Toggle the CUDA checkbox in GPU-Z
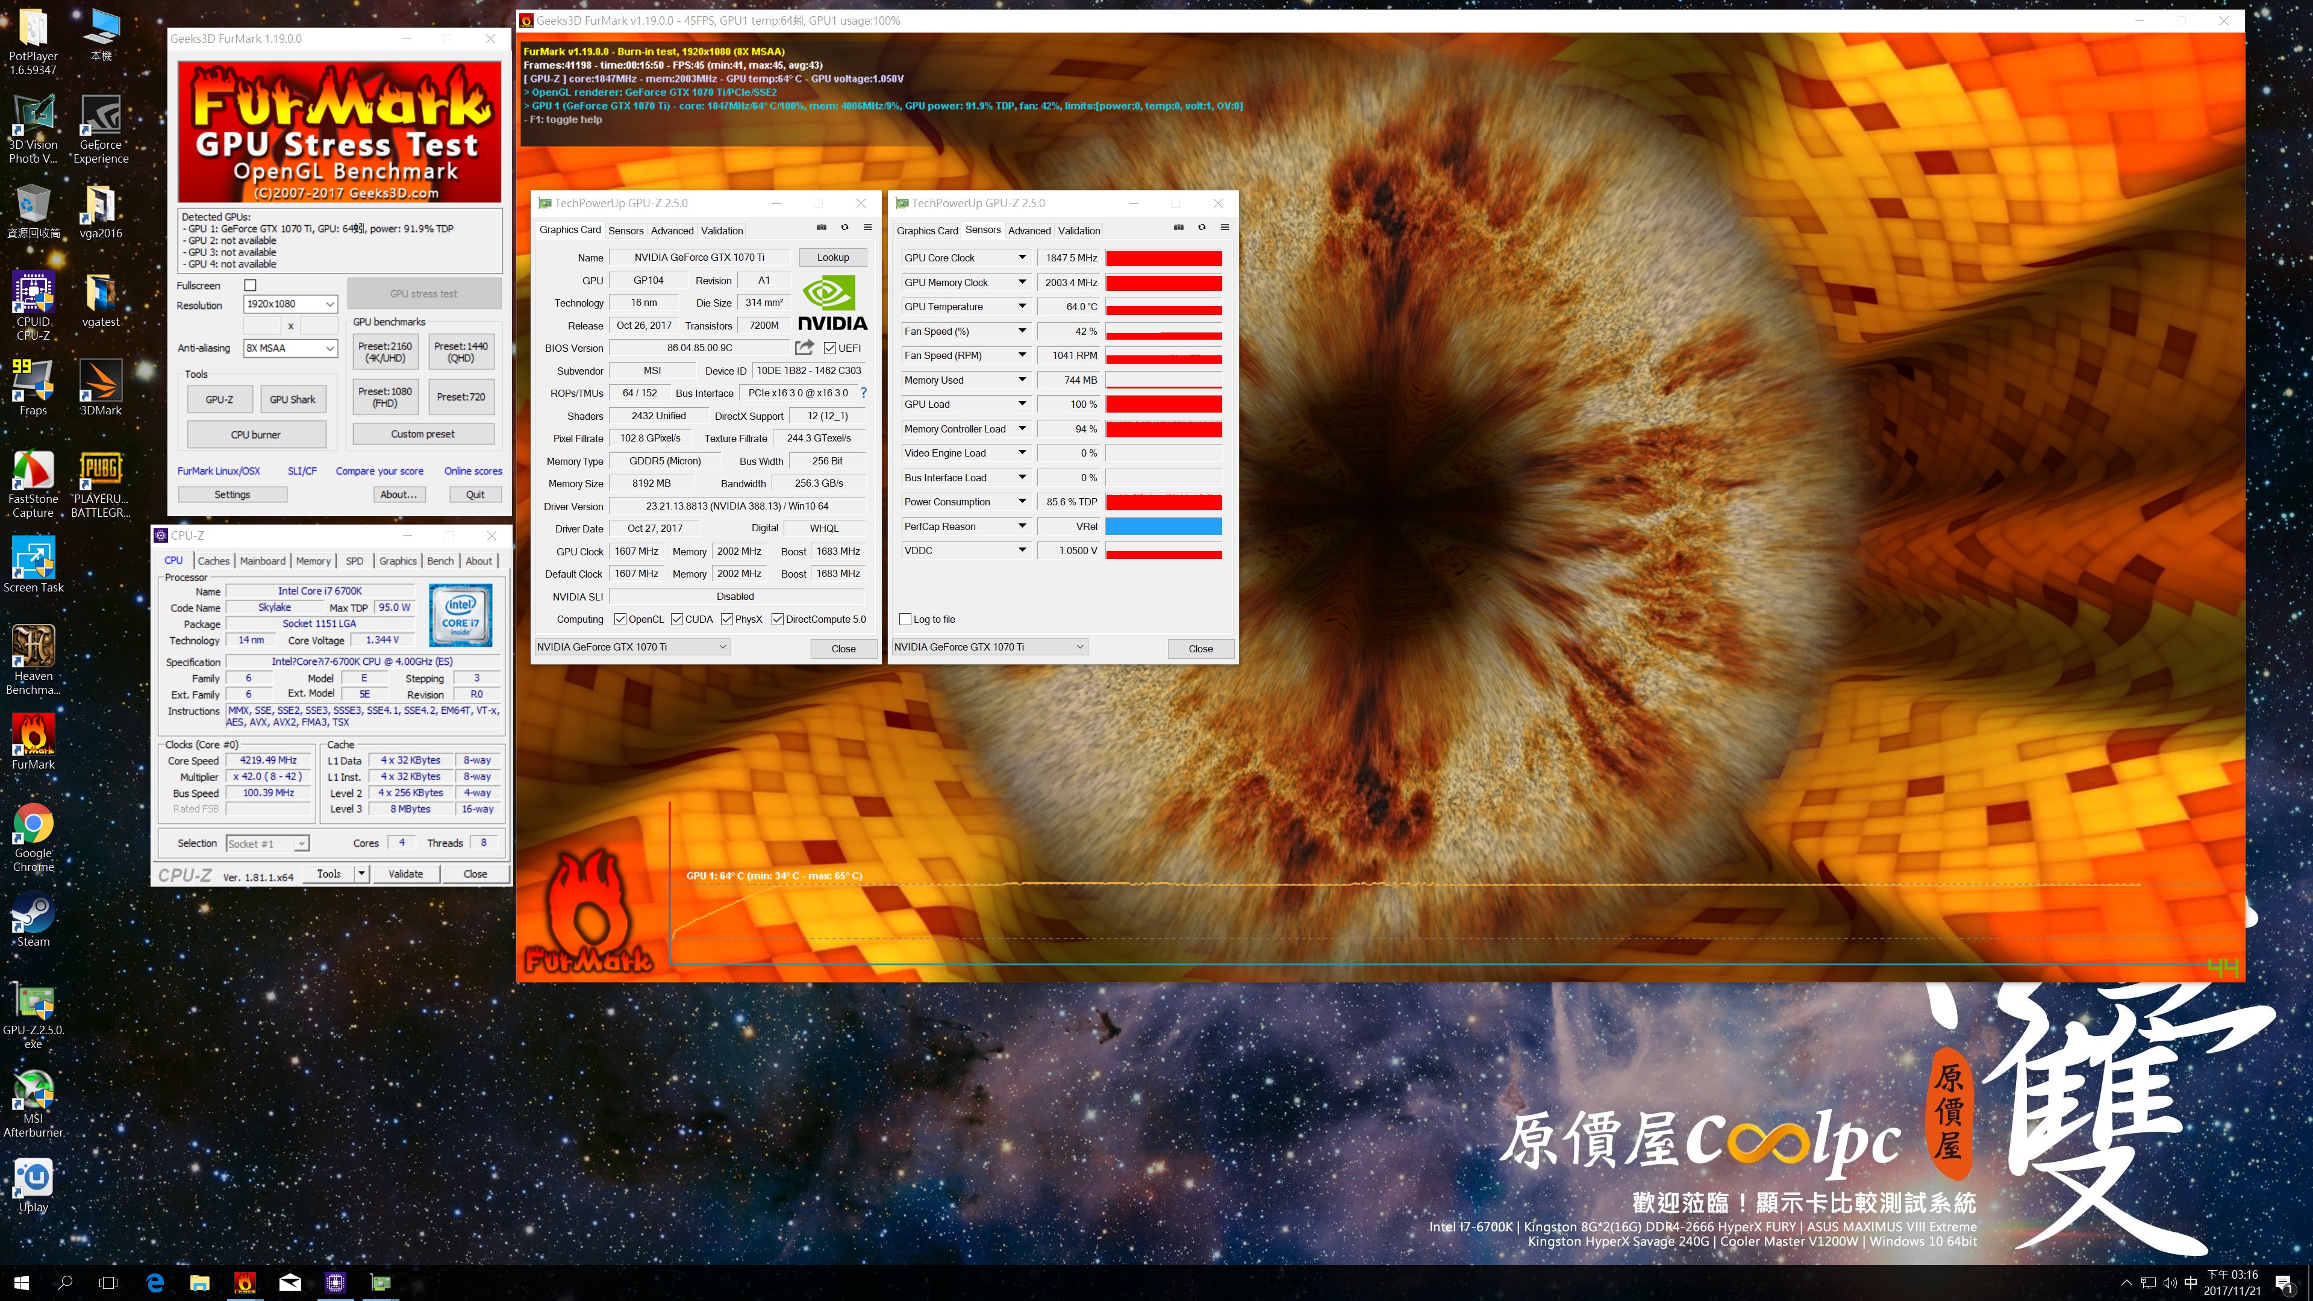This screenshot has width=2313, height=1301. coord(676,620)
